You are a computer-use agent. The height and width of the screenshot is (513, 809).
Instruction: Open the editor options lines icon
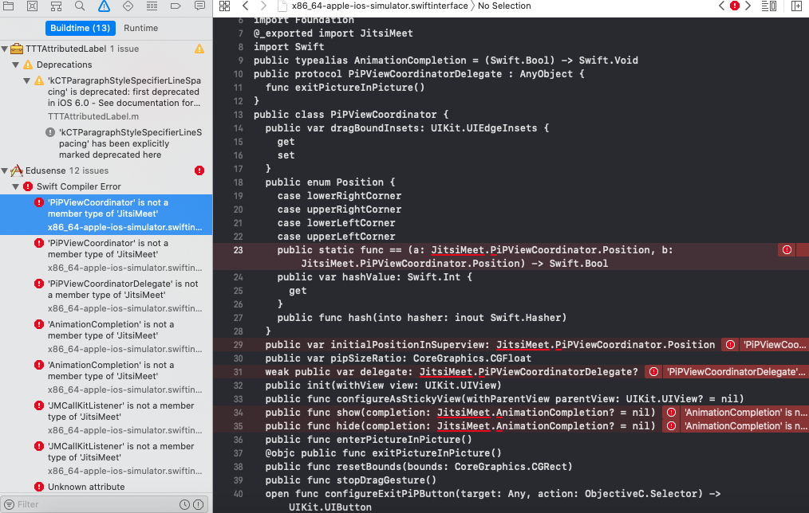(x=769, y=6)
